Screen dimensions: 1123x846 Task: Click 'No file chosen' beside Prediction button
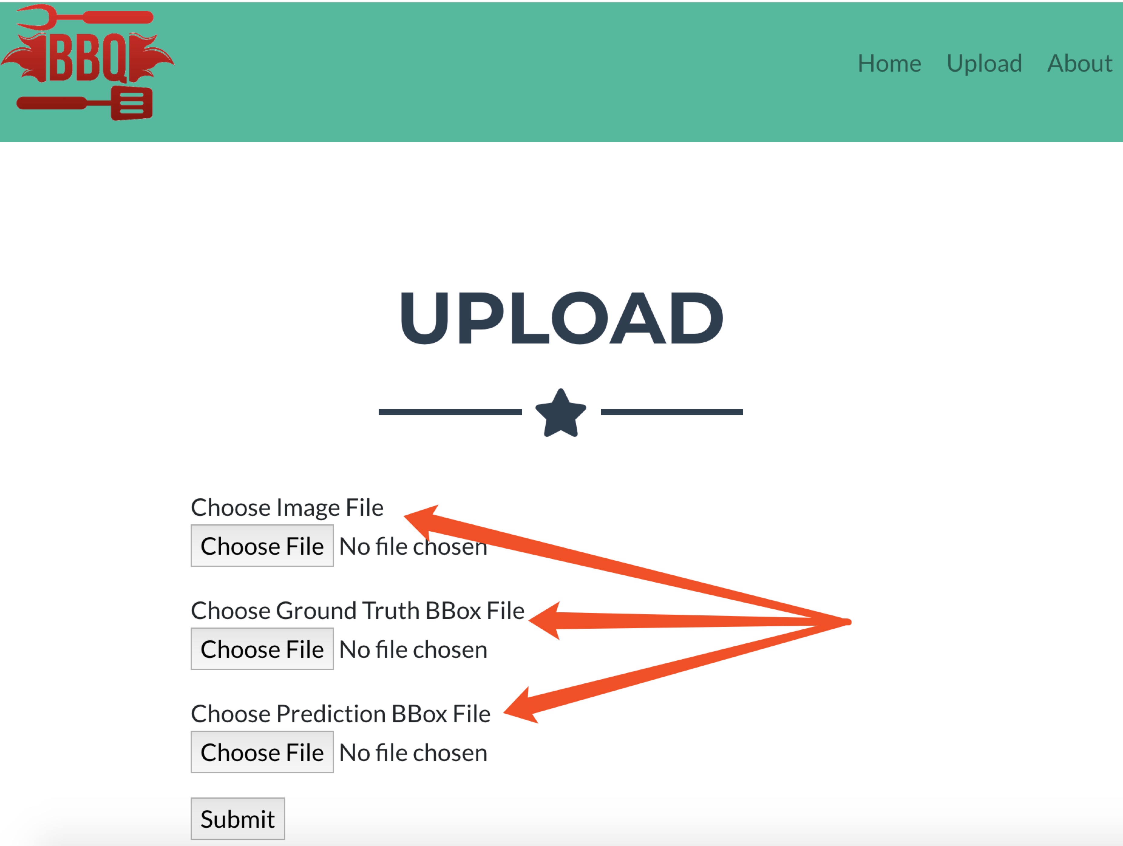[x=413, y=753]
